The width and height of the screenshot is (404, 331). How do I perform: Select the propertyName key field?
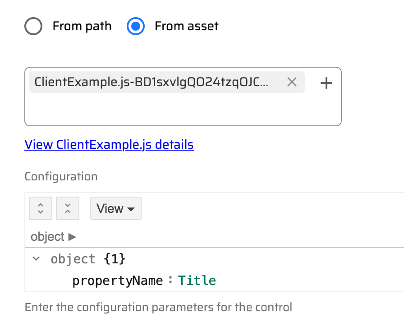(x=117, y=281)
